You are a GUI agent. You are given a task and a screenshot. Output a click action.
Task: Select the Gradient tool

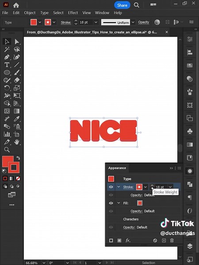click(17, 111)
